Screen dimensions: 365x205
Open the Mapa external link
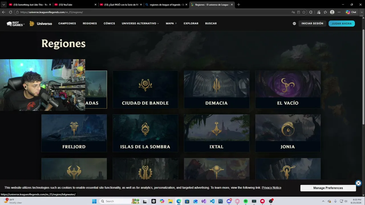(171, 24)
